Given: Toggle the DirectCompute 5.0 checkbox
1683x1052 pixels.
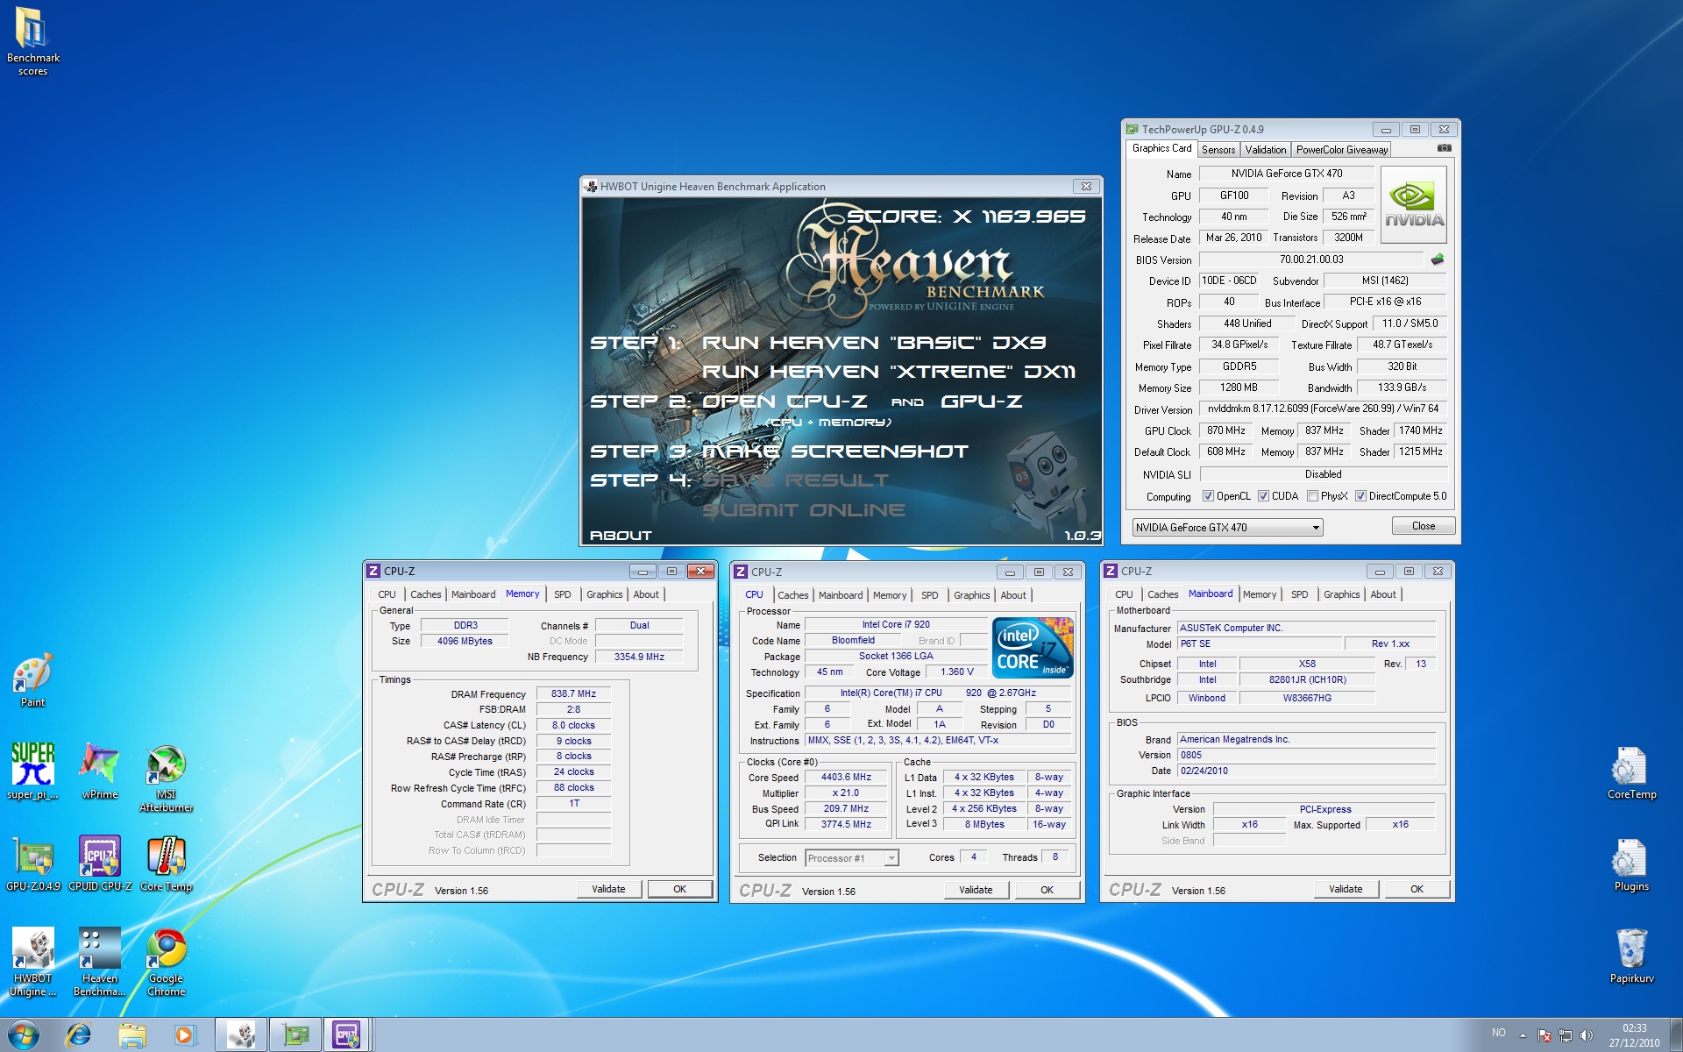Looking at the screenshot, I should pos(1360,496).
